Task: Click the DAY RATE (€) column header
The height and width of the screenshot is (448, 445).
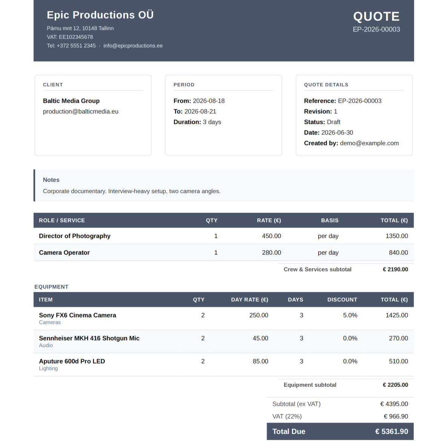Action: pyautogui.click(x=250, y=300)
